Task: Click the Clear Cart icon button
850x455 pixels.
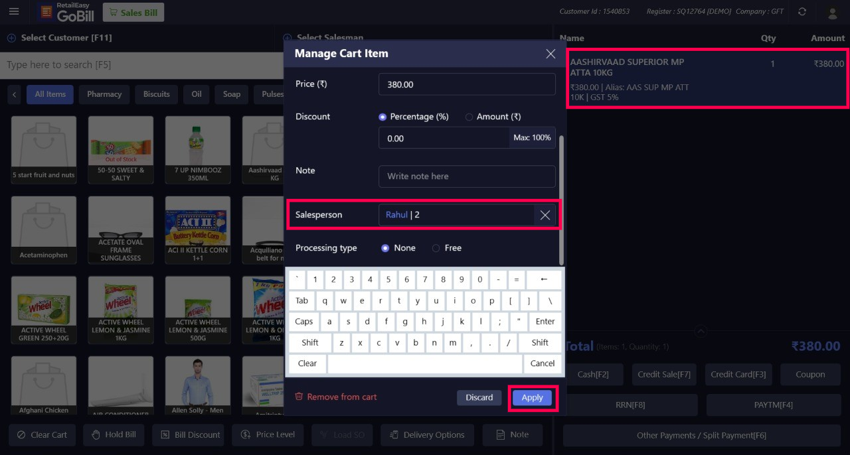Action: (41, 434)
